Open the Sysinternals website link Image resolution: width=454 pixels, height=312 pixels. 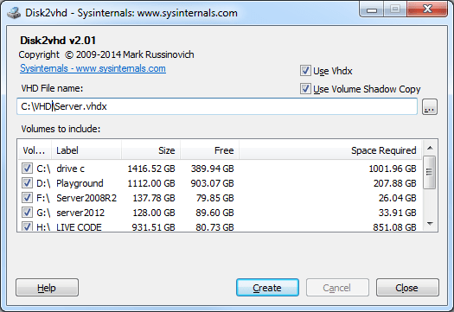point(93,68)
